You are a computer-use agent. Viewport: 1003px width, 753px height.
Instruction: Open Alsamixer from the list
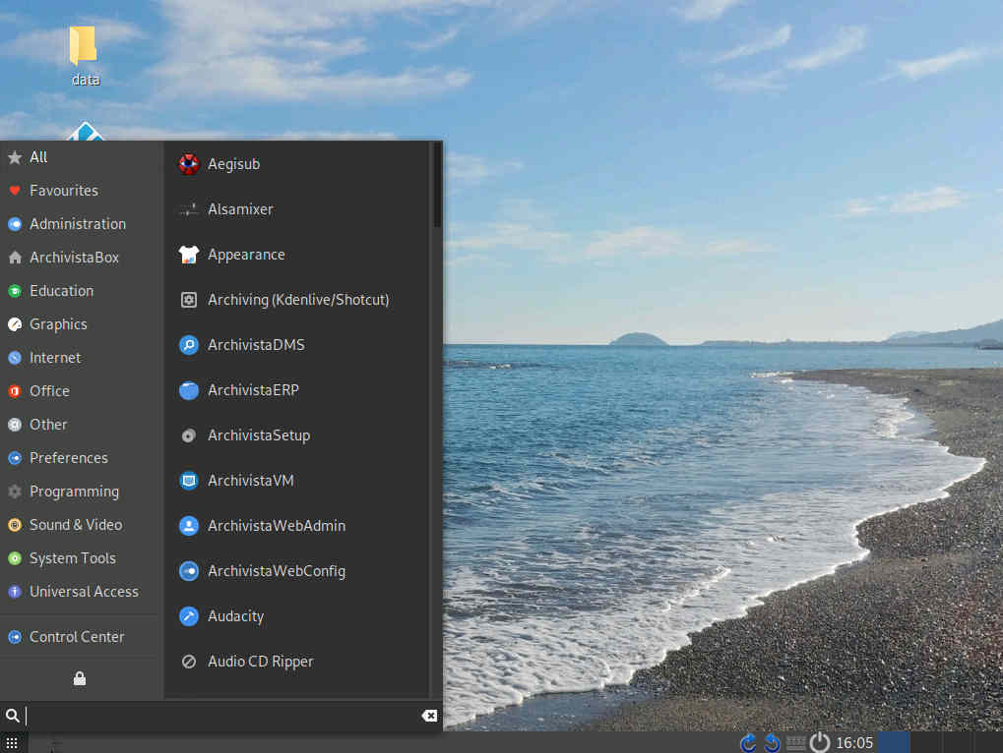tap(240, 209)
